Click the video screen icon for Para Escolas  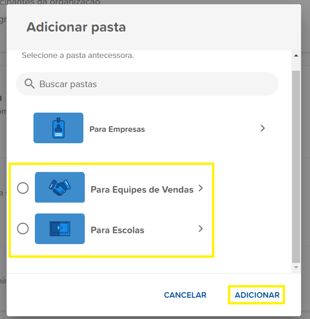click(x=60, y=229)
